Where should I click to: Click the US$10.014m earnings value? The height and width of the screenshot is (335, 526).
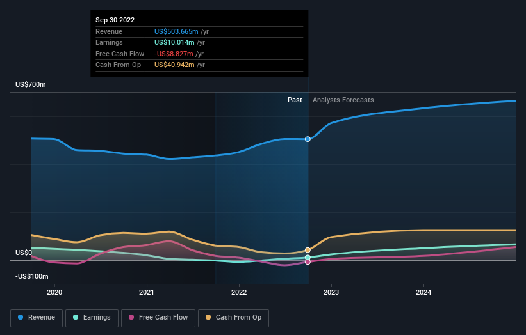click(174, 42)
